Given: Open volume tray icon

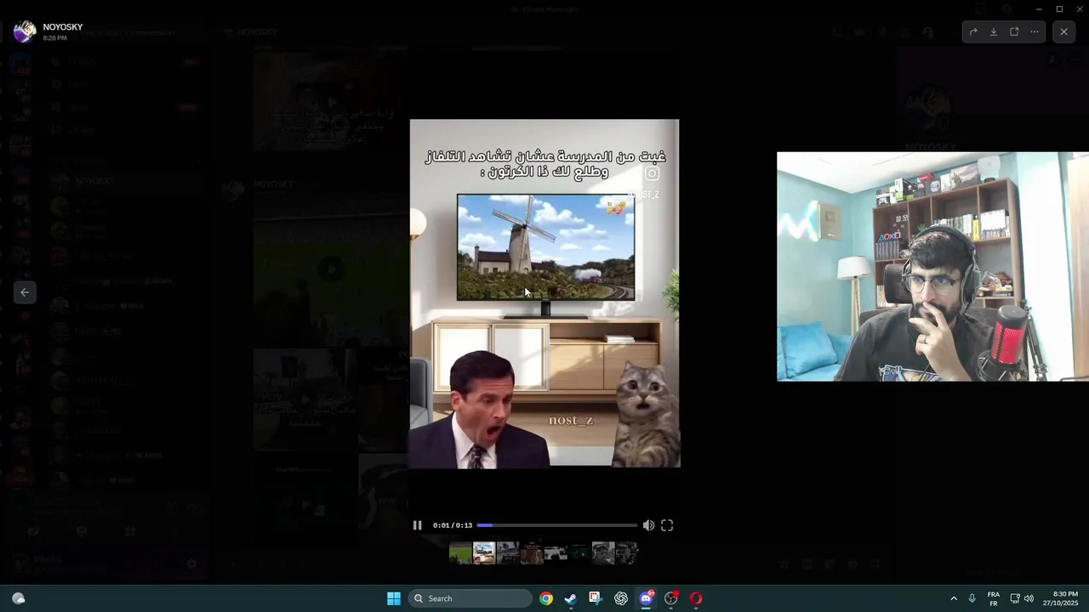Looking at the screenshot, I should click(1029, 598).
